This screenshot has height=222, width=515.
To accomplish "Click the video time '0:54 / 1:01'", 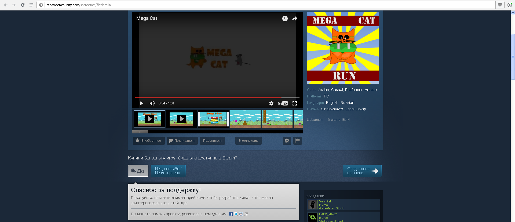I will pos(166,103).
